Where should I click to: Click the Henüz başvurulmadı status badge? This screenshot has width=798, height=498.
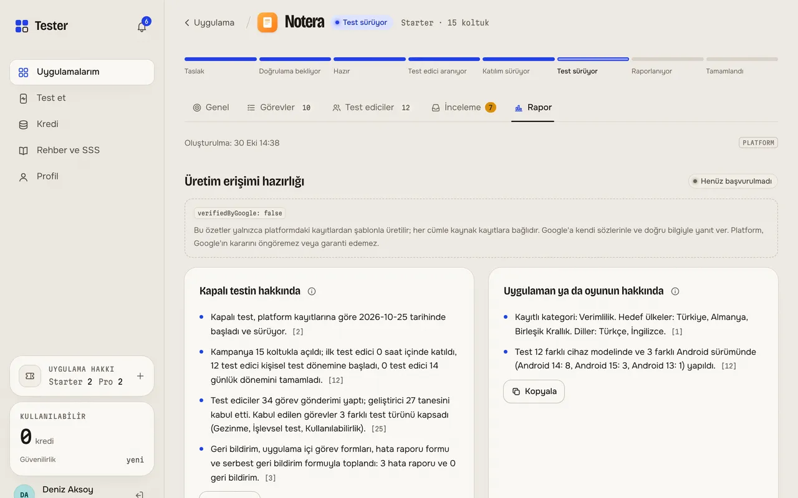click(733, 182)
